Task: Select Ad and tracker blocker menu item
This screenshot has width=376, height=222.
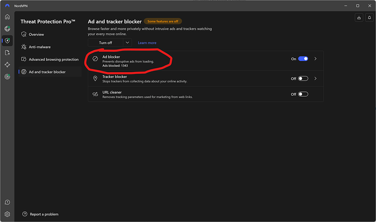Action: tap(50, 72)
